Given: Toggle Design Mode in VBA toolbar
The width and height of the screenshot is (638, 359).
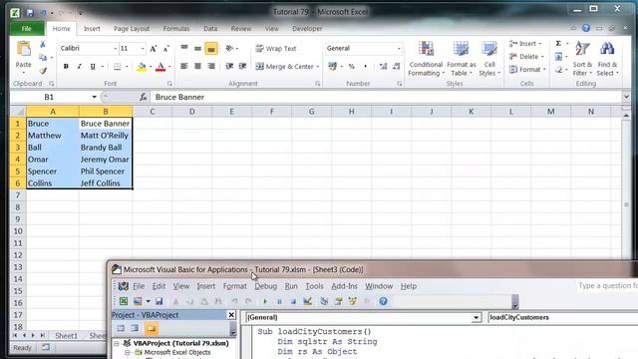Looking at the screenshot, I should [307, 301].
